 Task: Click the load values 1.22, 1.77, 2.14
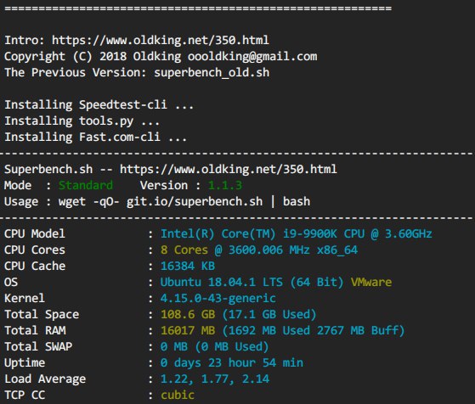[215, 379]
